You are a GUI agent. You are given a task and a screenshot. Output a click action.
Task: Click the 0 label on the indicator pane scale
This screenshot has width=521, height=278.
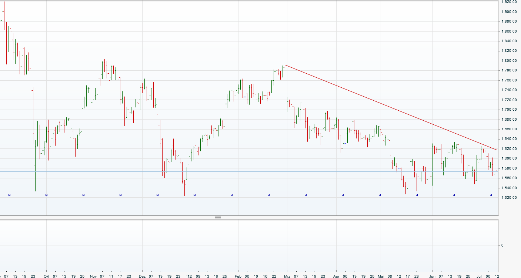(x=502, y=245)
